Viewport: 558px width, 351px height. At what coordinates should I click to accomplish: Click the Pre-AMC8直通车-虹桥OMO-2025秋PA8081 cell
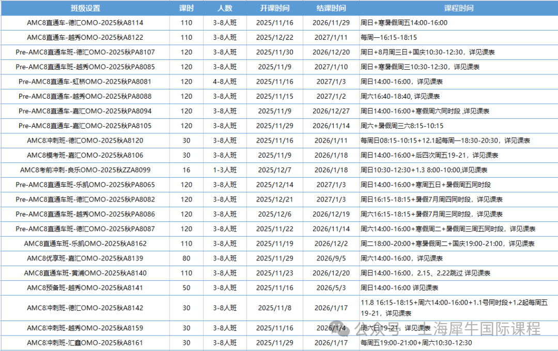85,82
